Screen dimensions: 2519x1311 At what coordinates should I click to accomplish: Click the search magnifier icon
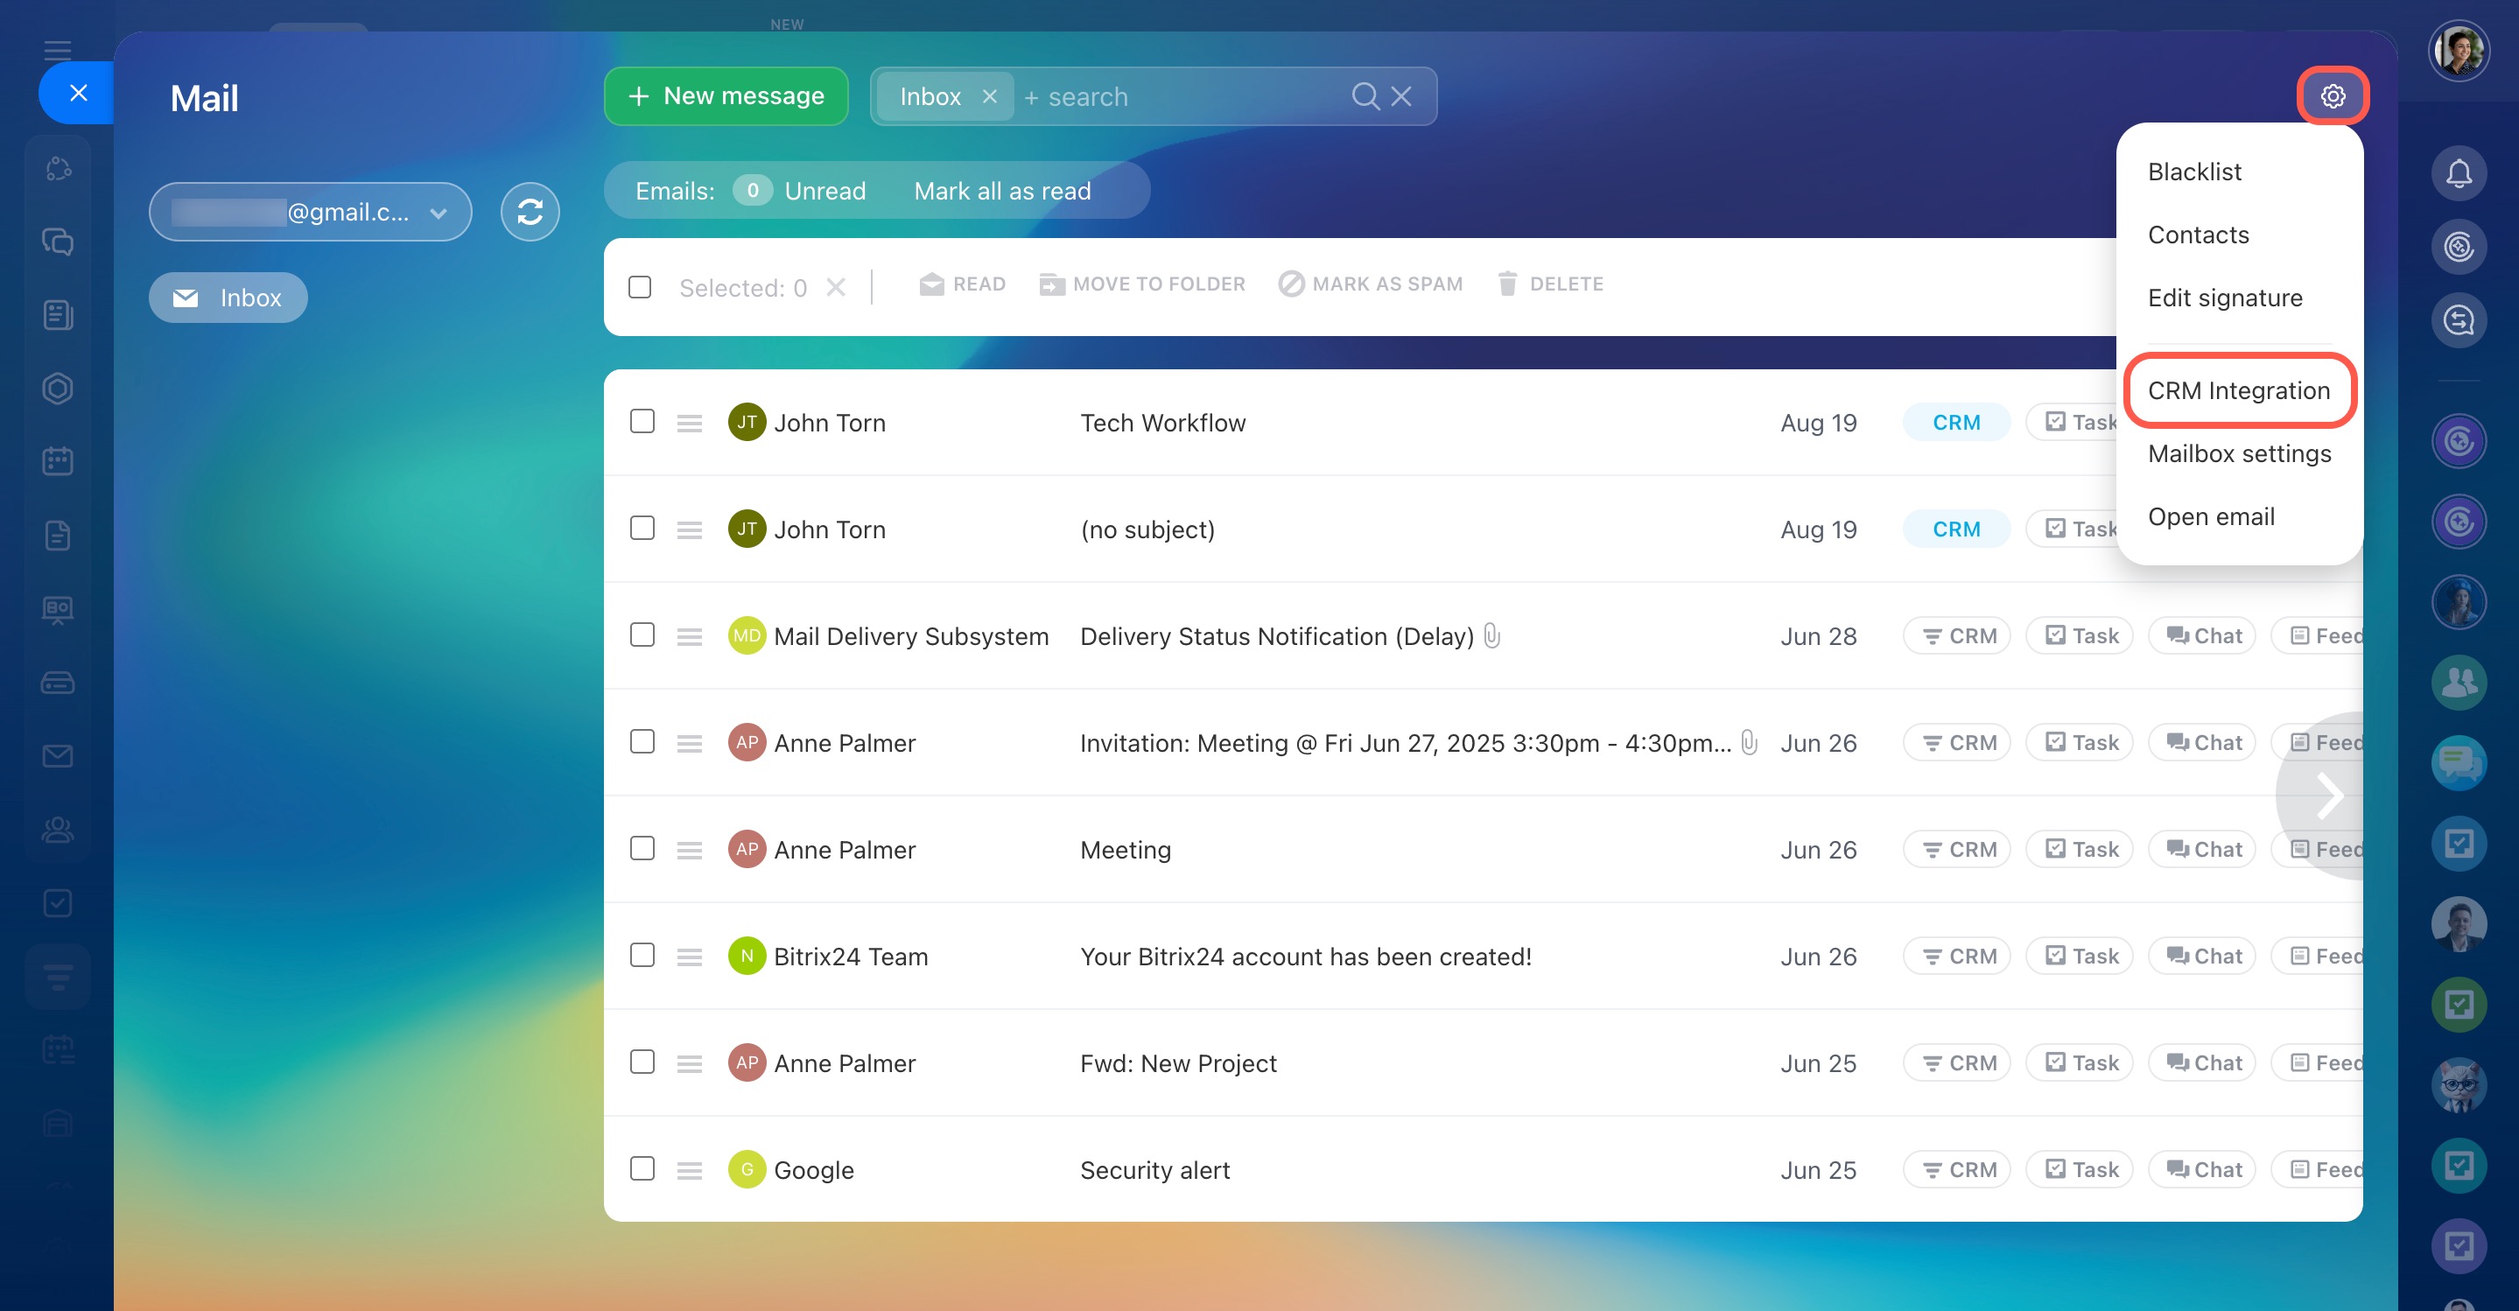[x=1365, y=95]
